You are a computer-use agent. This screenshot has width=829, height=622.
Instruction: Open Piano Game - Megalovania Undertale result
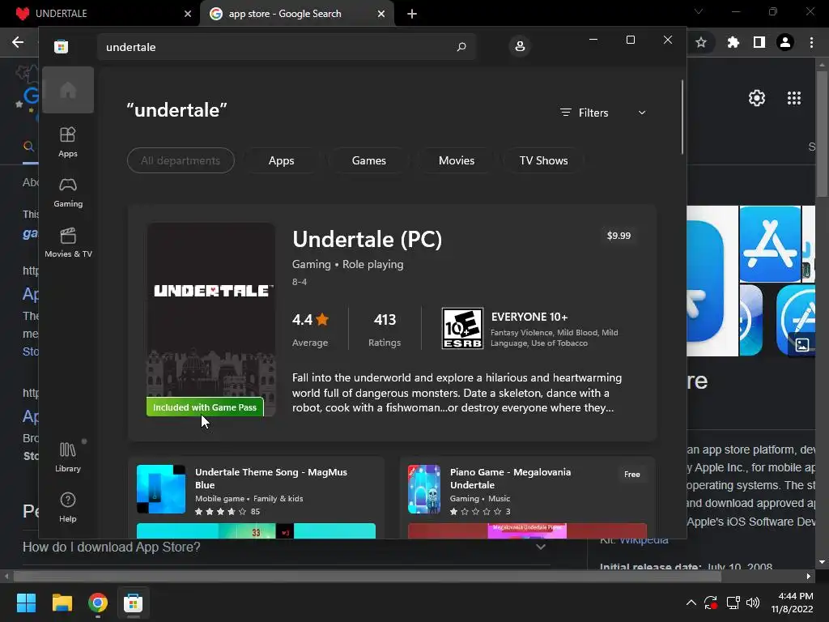click(510, 478)
